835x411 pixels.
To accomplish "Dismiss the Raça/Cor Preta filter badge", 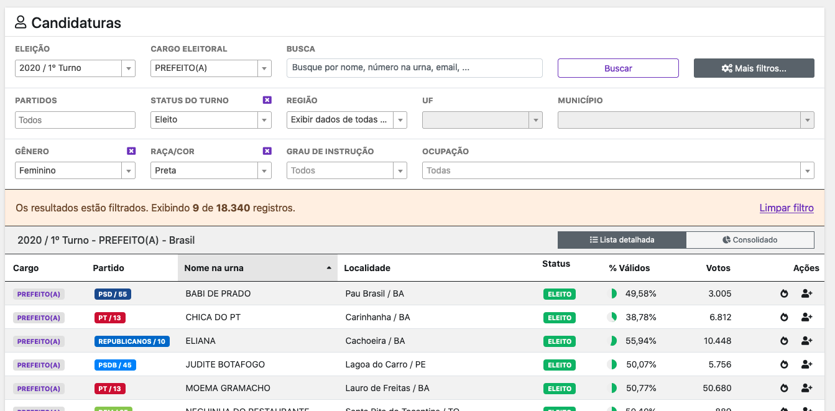I will click(267, 150).
